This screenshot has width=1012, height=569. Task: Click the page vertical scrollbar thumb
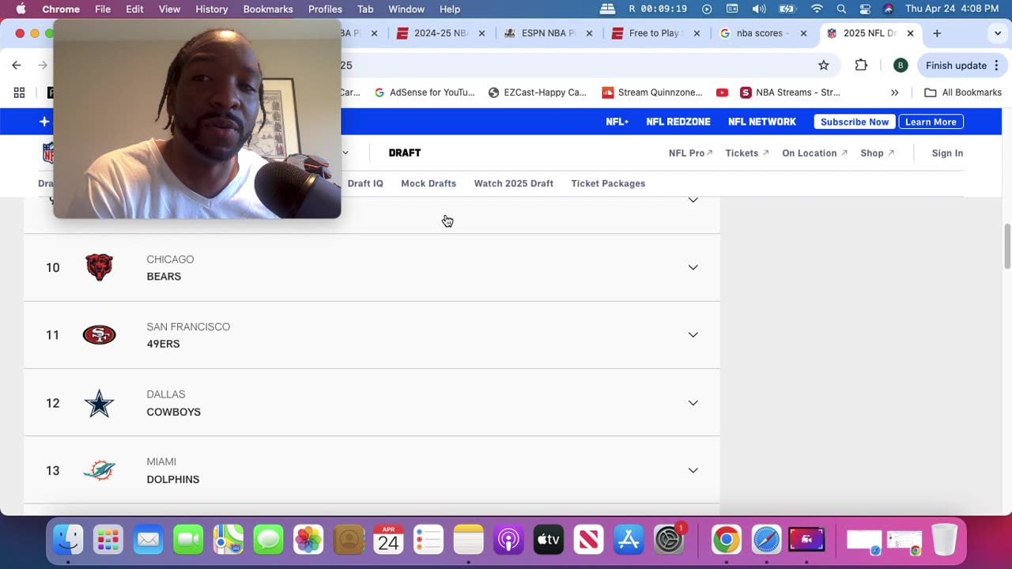pyautogui.click(x=1006, y=247)
